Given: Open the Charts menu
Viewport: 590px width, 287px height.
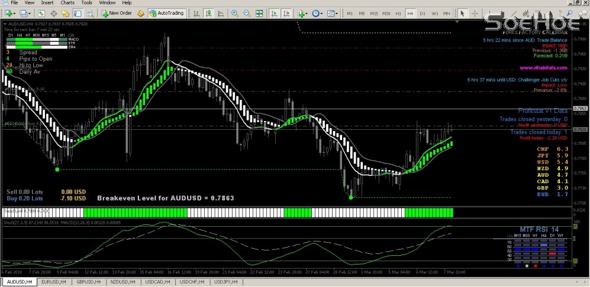Looking at the screenshot, I should (x=67, y=3).
